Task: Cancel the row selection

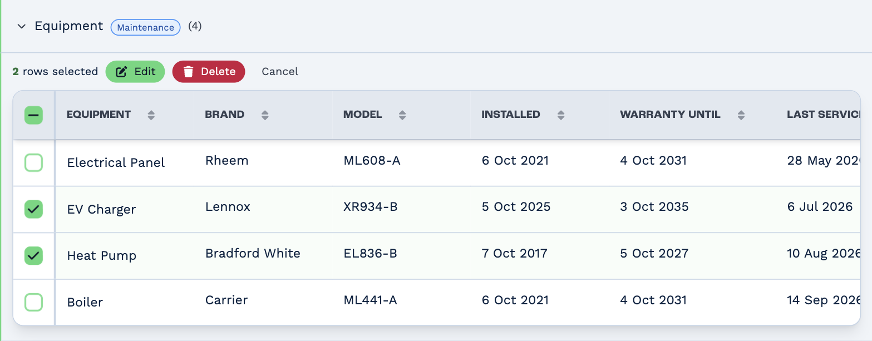Action: point(280,72)
